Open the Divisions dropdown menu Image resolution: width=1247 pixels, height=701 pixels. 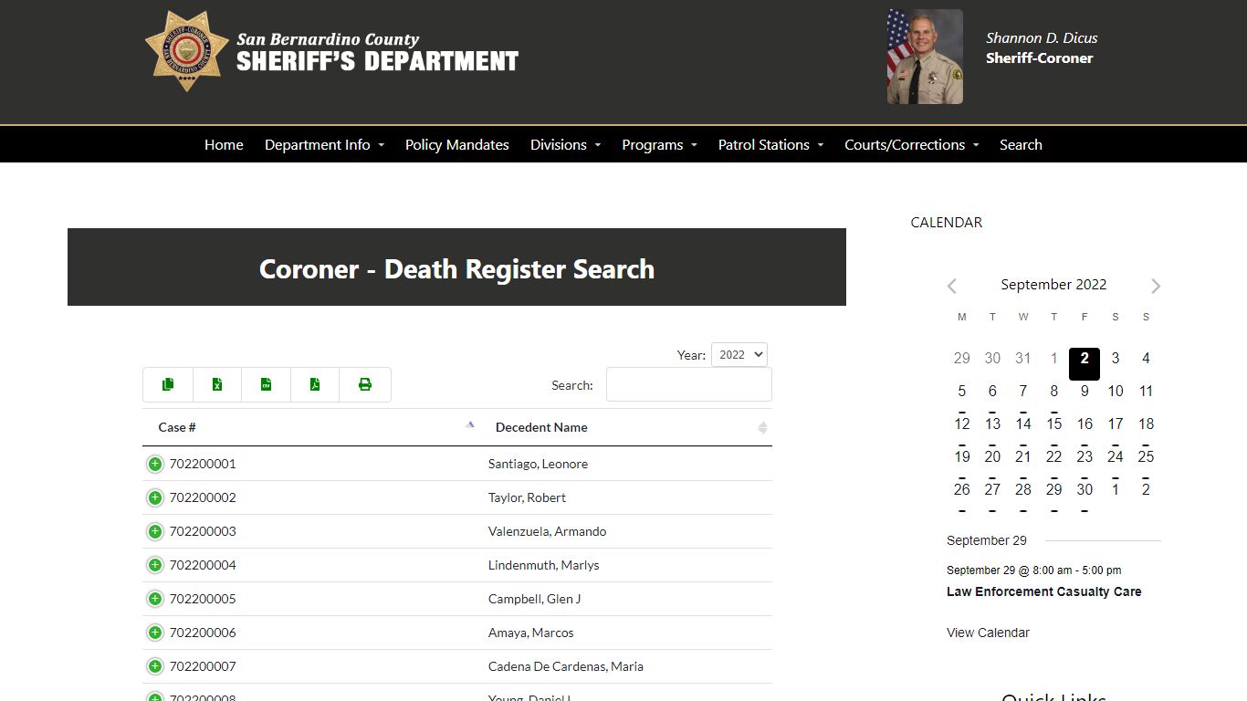pos(564,144)
